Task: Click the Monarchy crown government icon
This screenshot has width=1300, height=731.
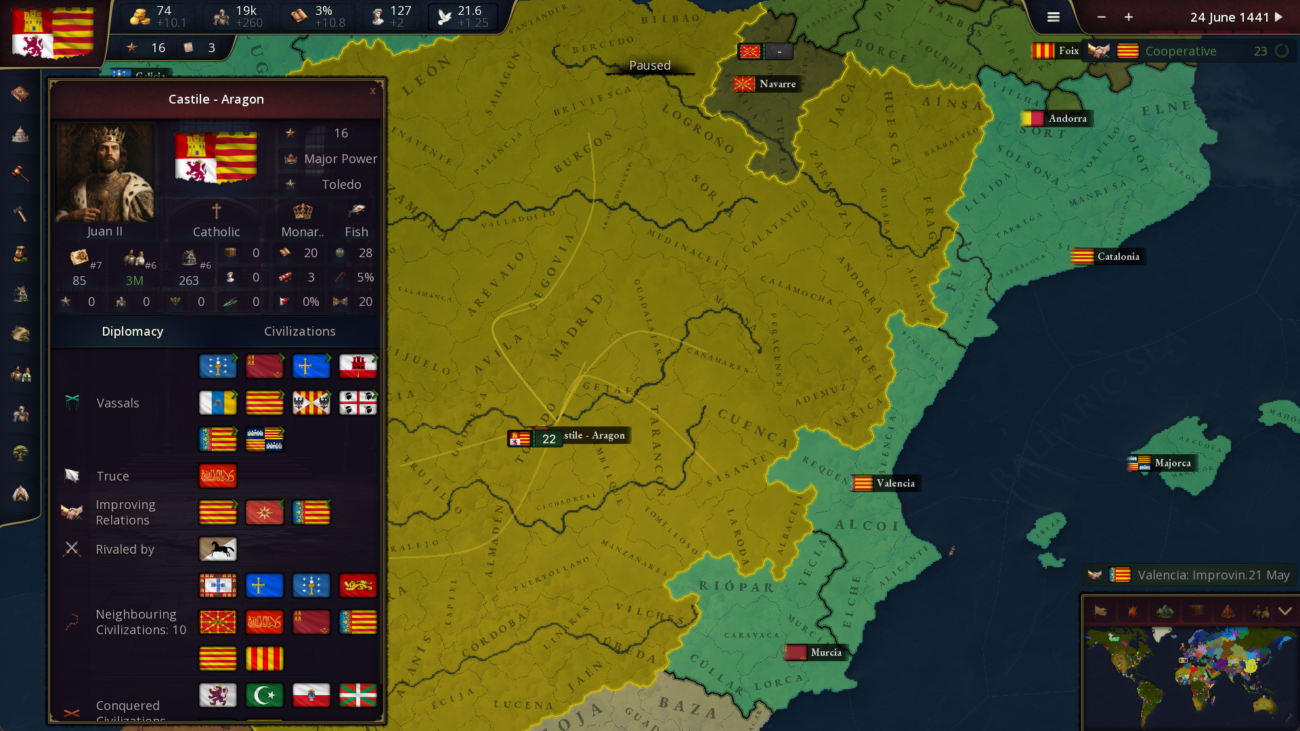Action: click(x=303, y=211)
